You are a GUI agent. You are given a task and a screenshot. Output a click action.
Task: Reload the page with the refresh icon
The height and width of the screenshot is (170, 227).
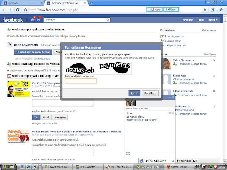pyautogui.click(x=18, y=10)
